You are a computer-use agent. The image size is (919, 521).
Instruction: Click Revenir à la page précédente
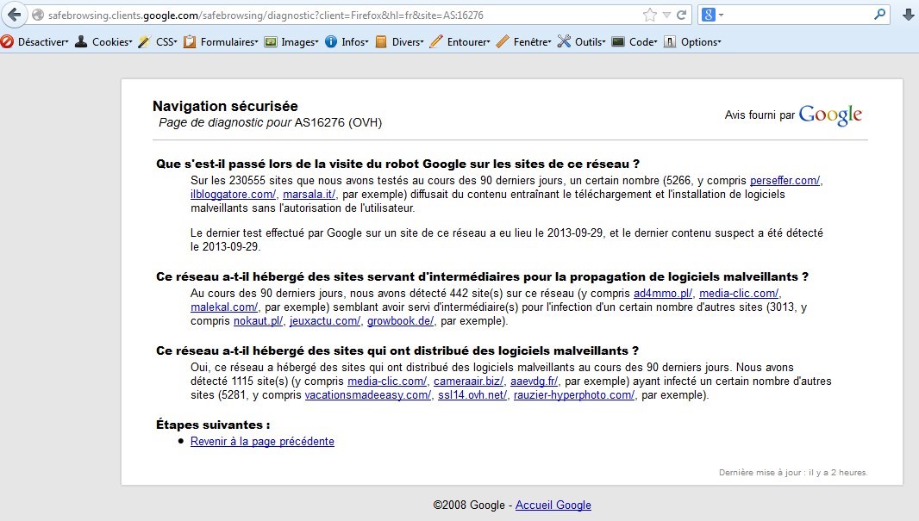pyautogui.click(x=262, y=442)
